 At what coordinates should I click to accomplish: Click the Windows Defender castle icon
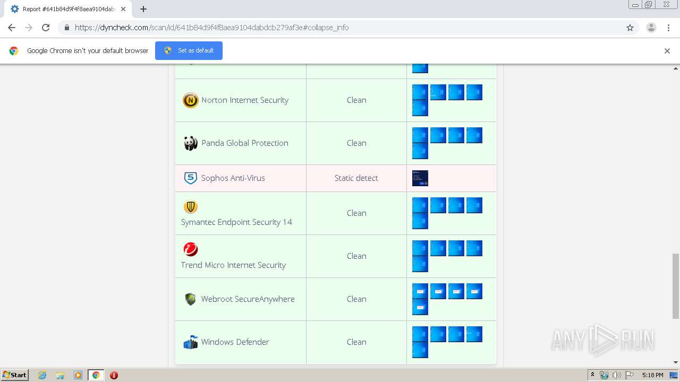pyautogui.click(x=190, y=342)
